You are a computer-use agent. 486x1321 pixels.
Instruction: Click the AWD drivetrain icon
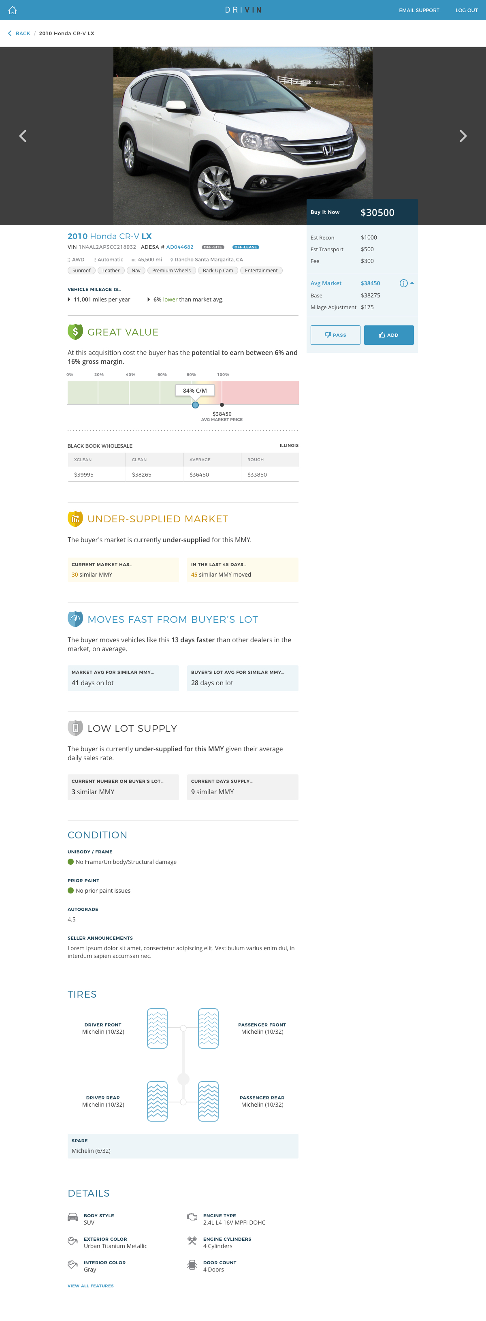point(69,260)
